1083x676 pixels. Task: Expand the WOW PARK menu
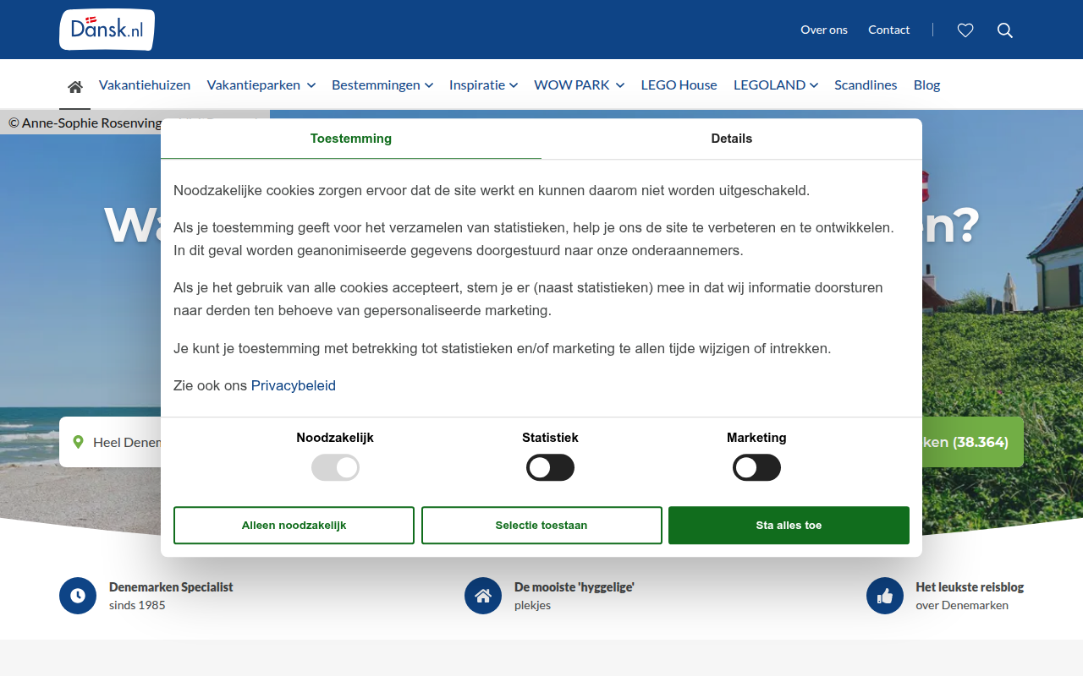(579, 84)
